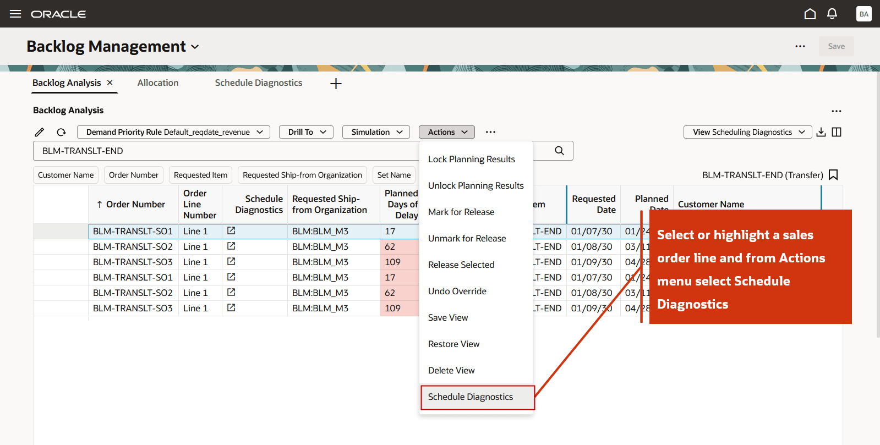880x445 pixels.
Task: Close the Backlog Analysis tab
Action: click(x=110, y=83)
